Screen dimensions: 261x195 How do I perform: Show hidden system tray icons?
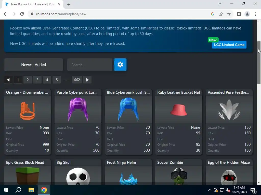point(210,190)
